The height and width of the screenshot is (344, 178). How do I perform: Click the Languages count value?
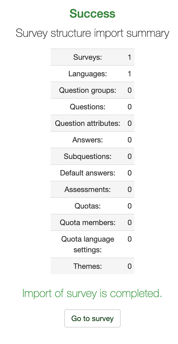(129, 74)
